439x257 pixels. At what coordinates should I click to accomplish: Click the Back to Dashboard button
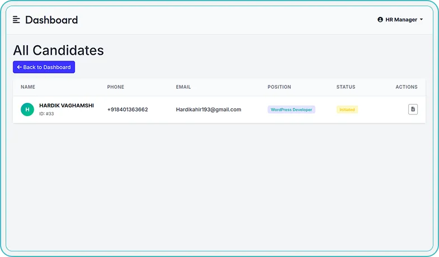pyautogui.click(x=44, y=67)
